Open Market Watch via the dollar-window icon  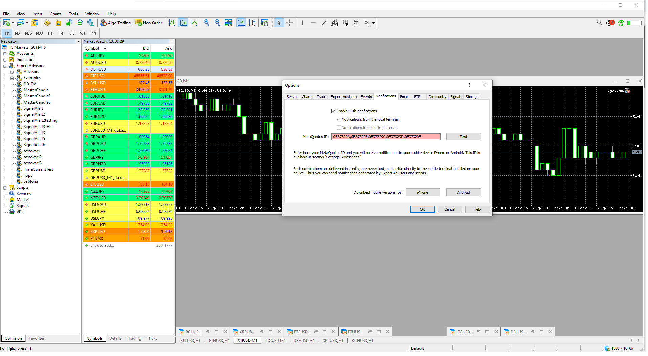tap(34, 23)
